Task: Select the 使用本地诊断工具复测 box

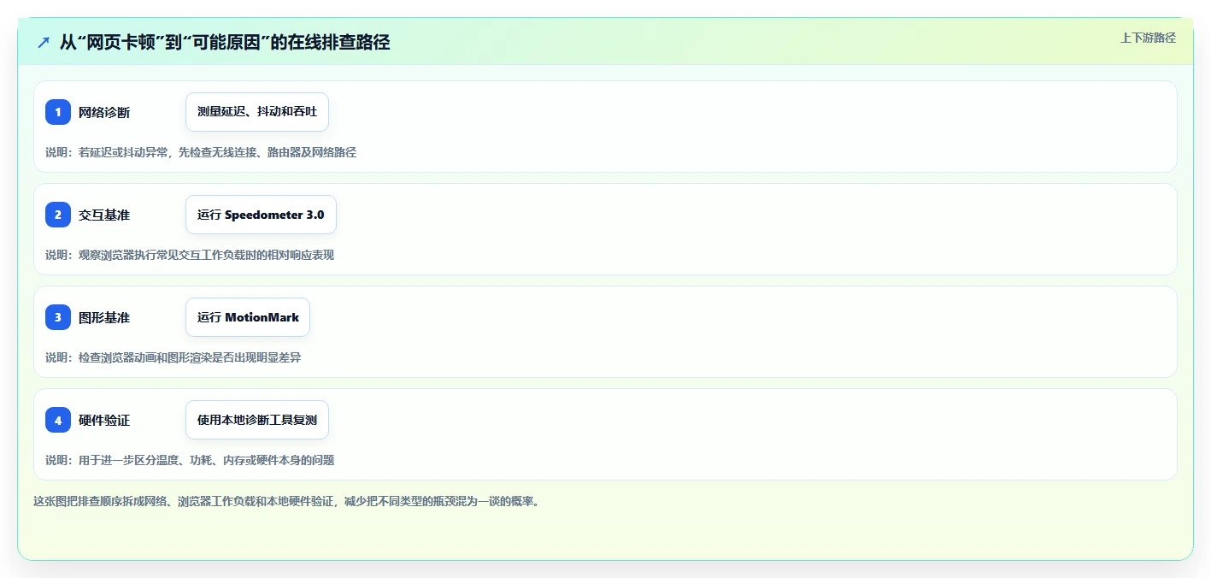Action: [257, 420]
